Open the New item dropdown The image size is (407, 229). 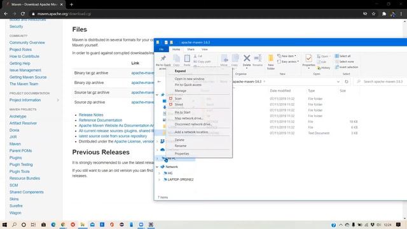pos(287,56)
